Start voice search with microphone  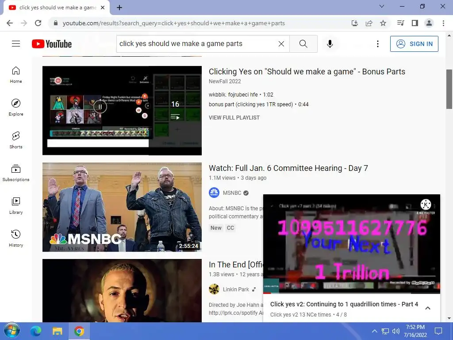330,44
